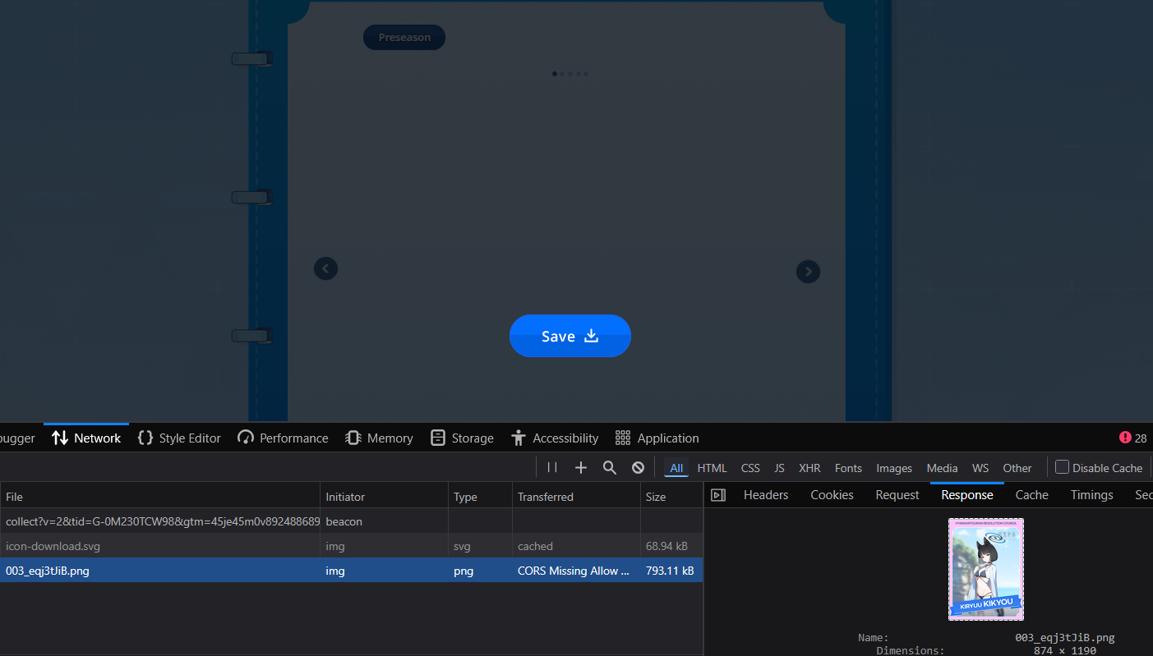
Task: Sort requests by the File column header
Action: [160, 497]
